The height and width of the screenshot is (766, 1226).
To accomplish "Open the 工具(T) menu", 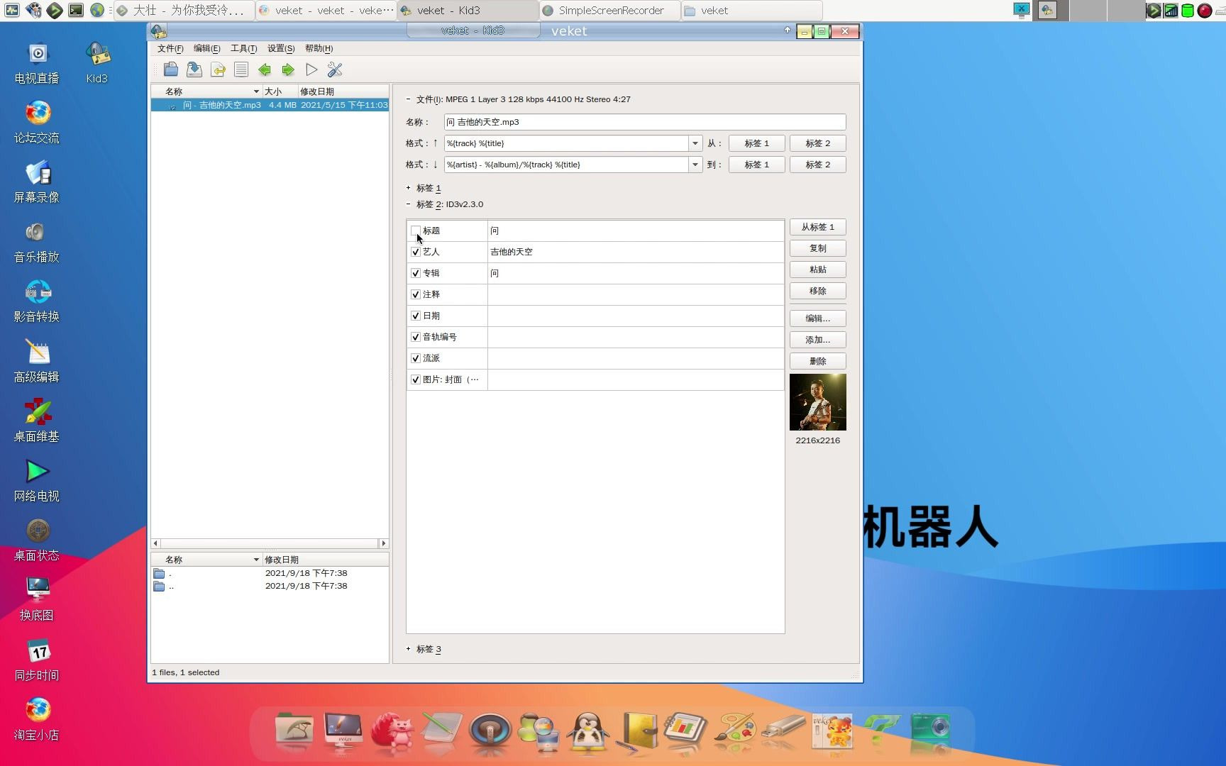I will (x=244, y=48).
